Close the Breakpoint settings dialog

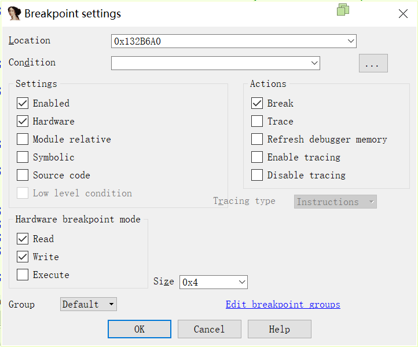click(x=403, y=13)
